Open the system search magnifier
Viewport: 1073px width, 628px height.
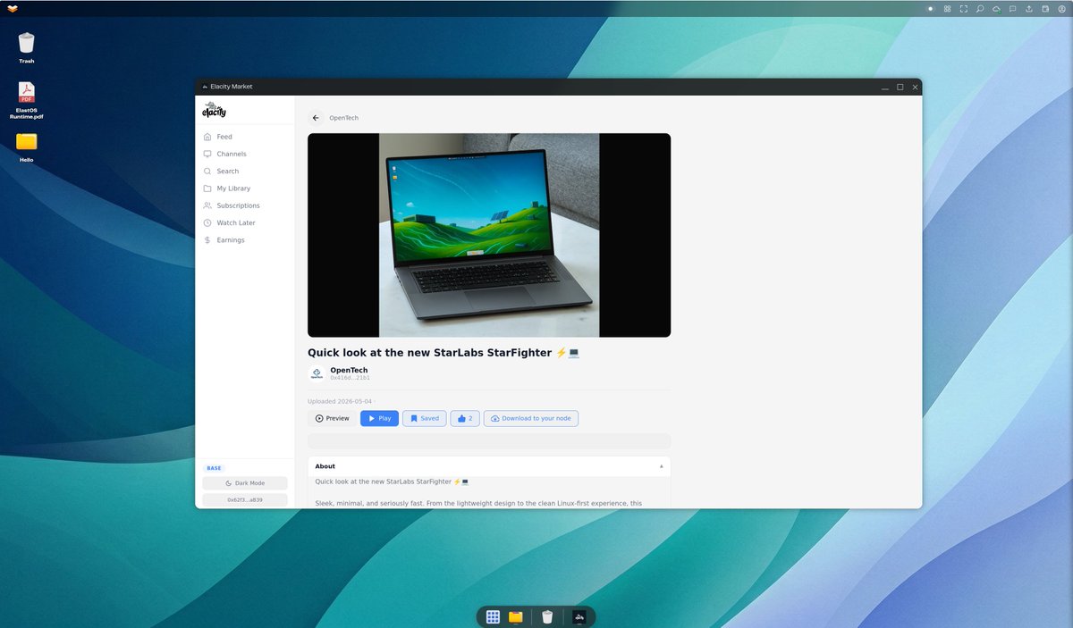click(980, 9)
